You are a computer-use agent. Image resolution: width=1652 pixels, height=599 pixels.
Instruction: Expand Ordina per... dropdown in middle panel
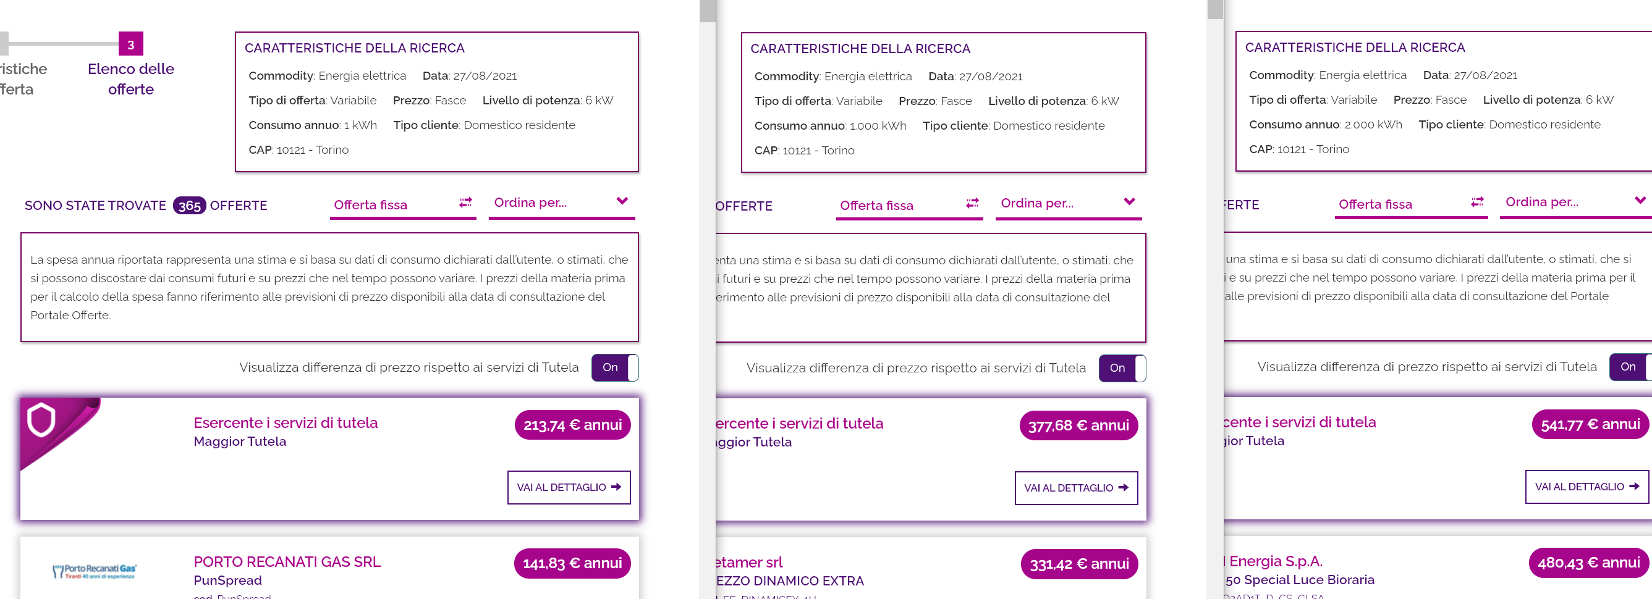tap(1069, 204)
